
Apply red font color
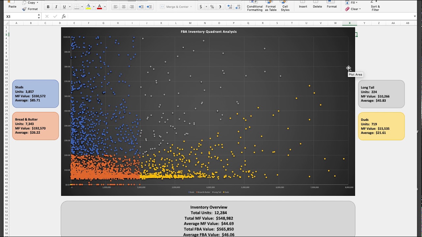[100, 7]
